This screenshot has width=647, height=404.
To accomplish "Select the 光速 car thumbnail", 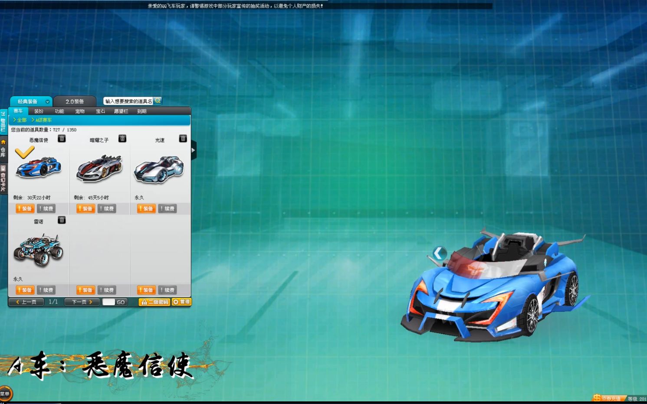I will click(x=159, y=169).
